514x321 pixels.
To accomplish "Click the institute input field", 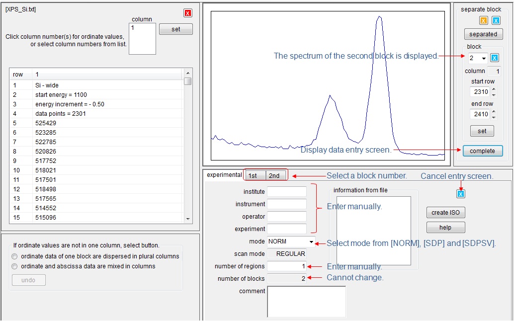I will click(x=287, y=192).
